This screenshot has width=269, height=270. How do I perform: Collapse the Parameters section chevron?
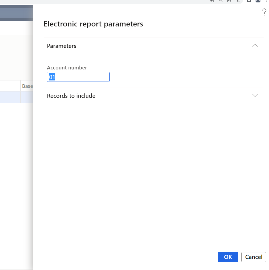[255, 46]
